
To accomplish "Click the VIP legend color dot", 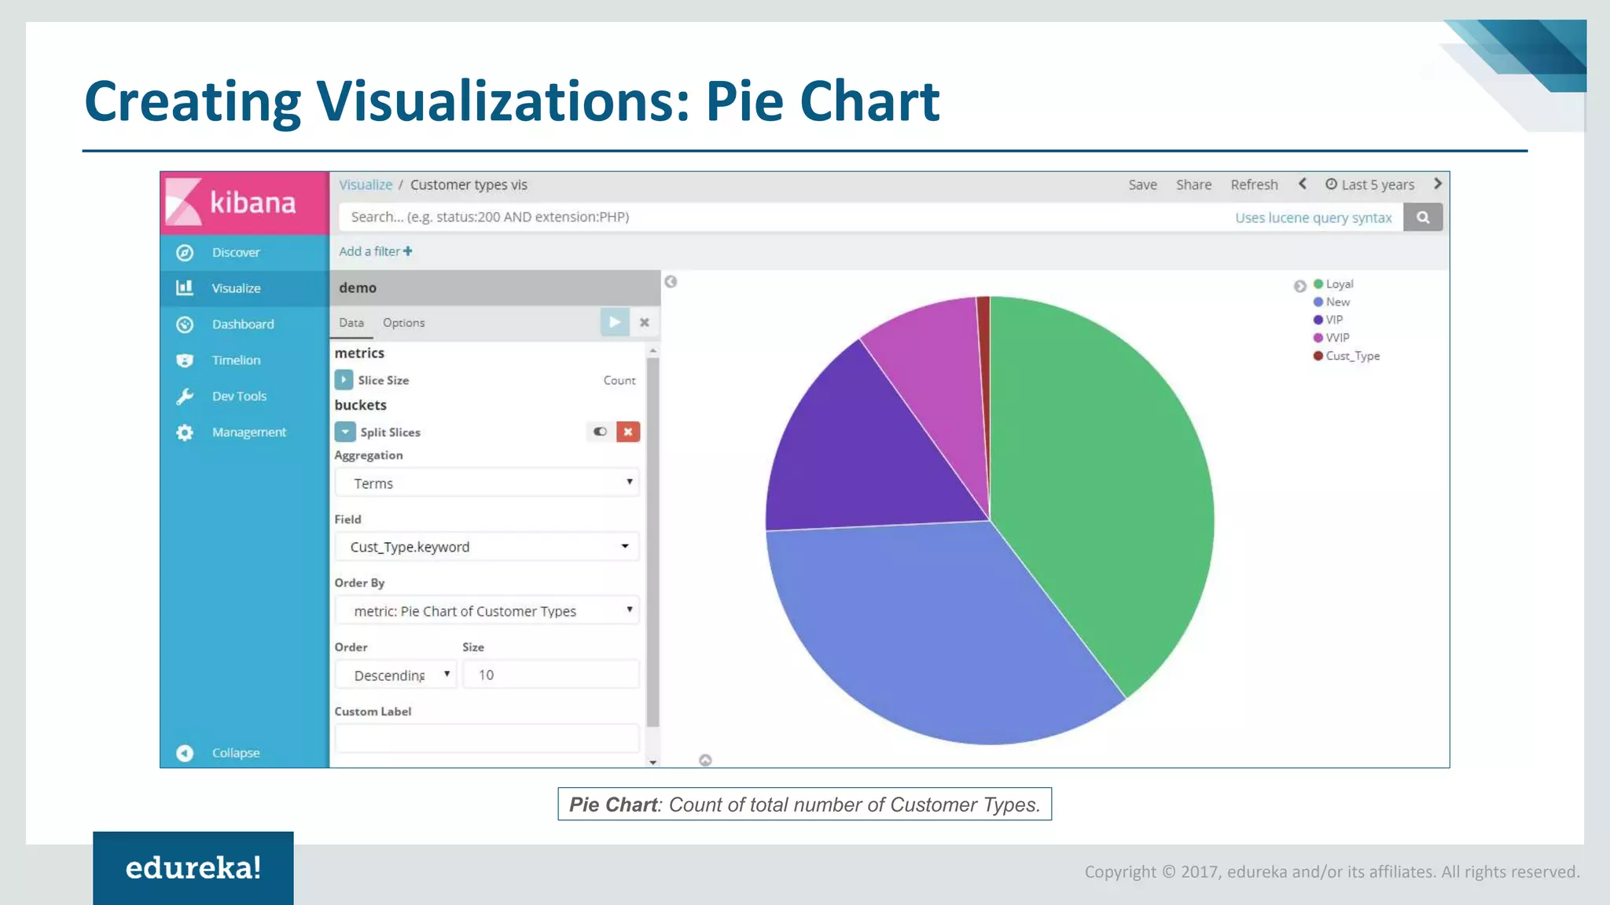I will (1318, 320).
